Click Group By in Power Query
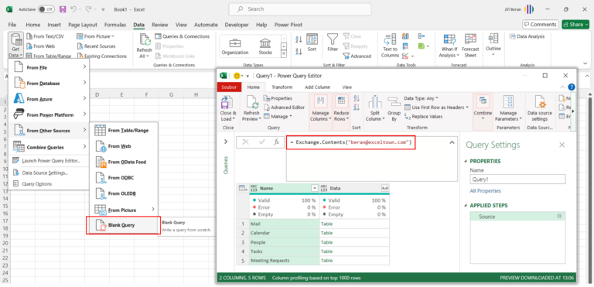Viewport: 594px width, 287px height. point(394,108)
